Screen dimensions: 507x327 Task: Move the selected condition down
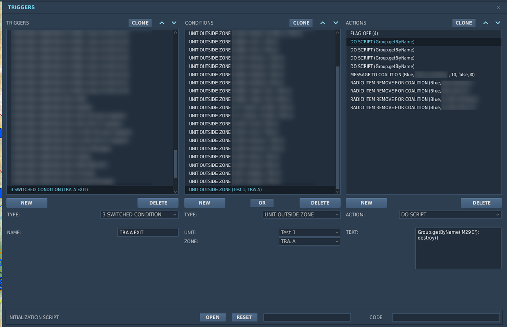(x=335, y=23)
